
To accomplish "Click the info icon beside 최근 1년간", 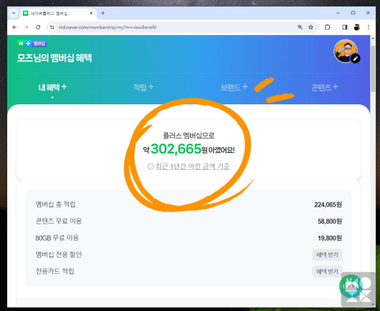I will [x=150, y=167].
